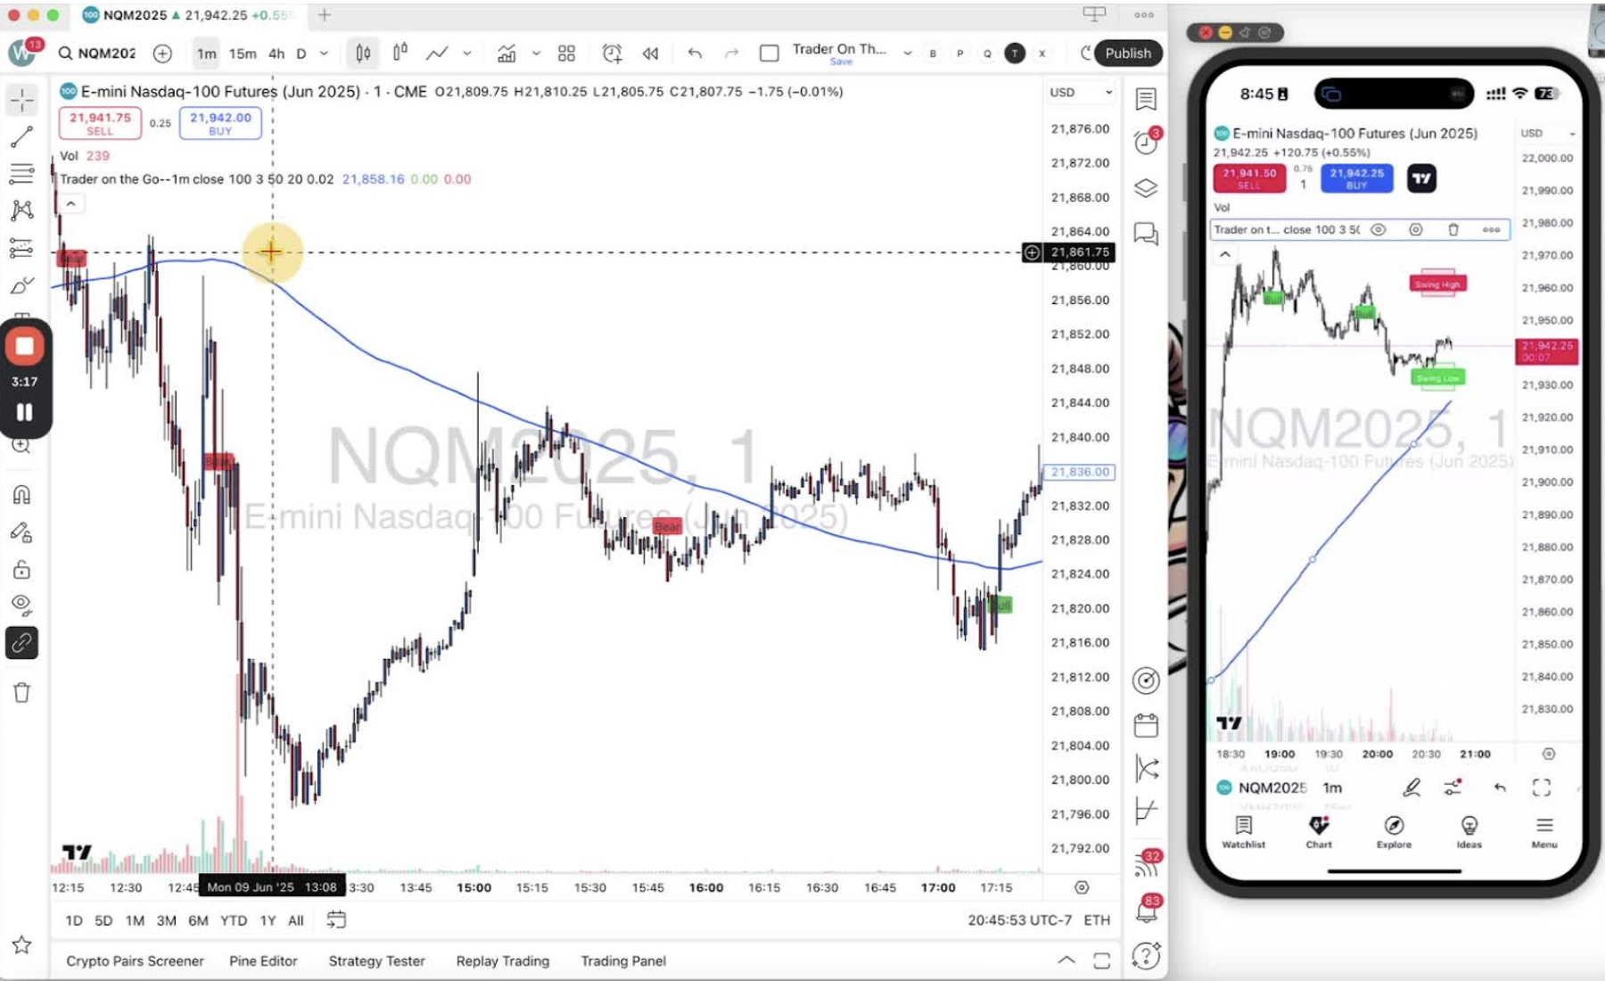Collapse indicator legend arrow

70,204
